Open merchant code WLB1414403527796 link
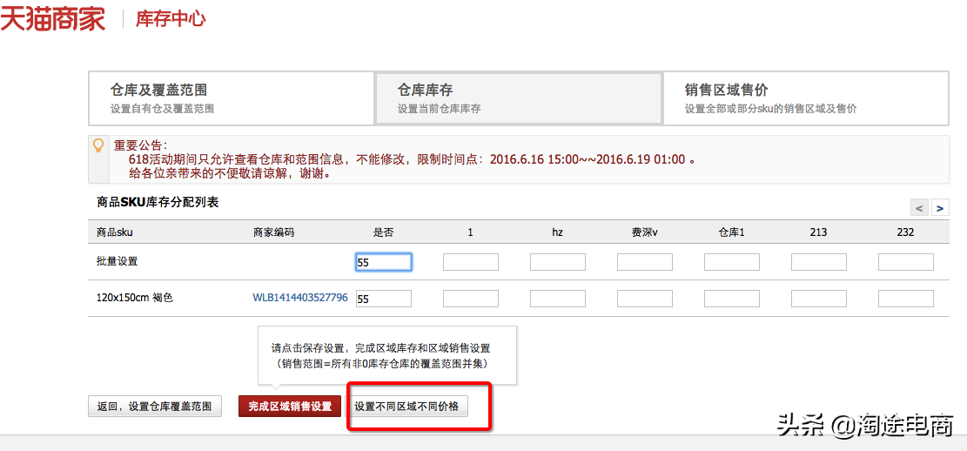Viewport: 967px width, 451px height. pos(300,298)
